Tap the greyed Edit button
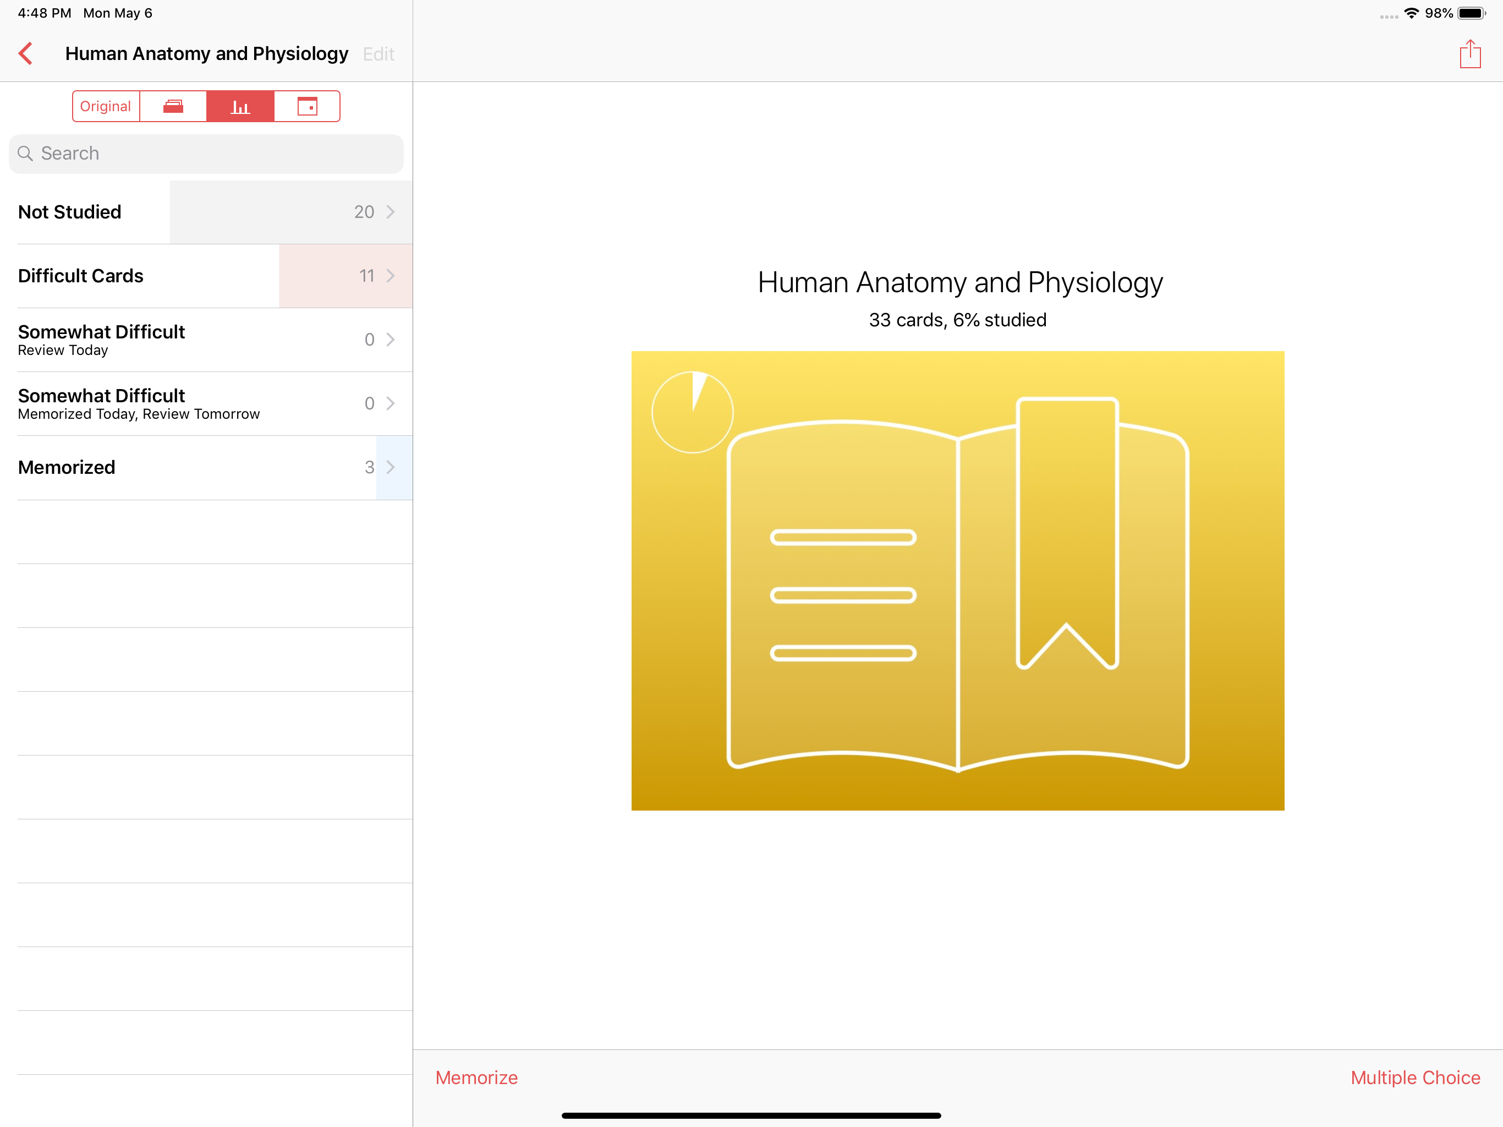Viewport: 1503px width, 1127px height. coord(379,54)
